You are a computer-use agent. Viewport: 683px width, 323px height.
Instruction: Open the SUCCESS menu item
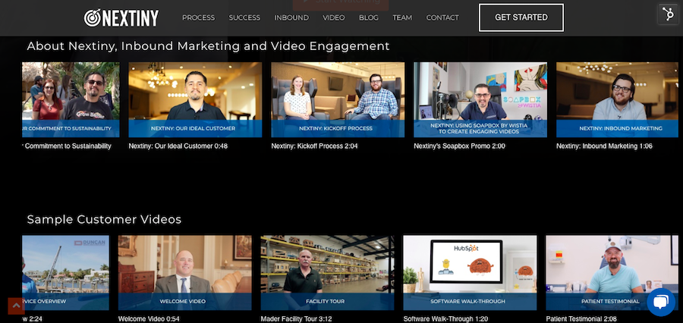point(244,18)
